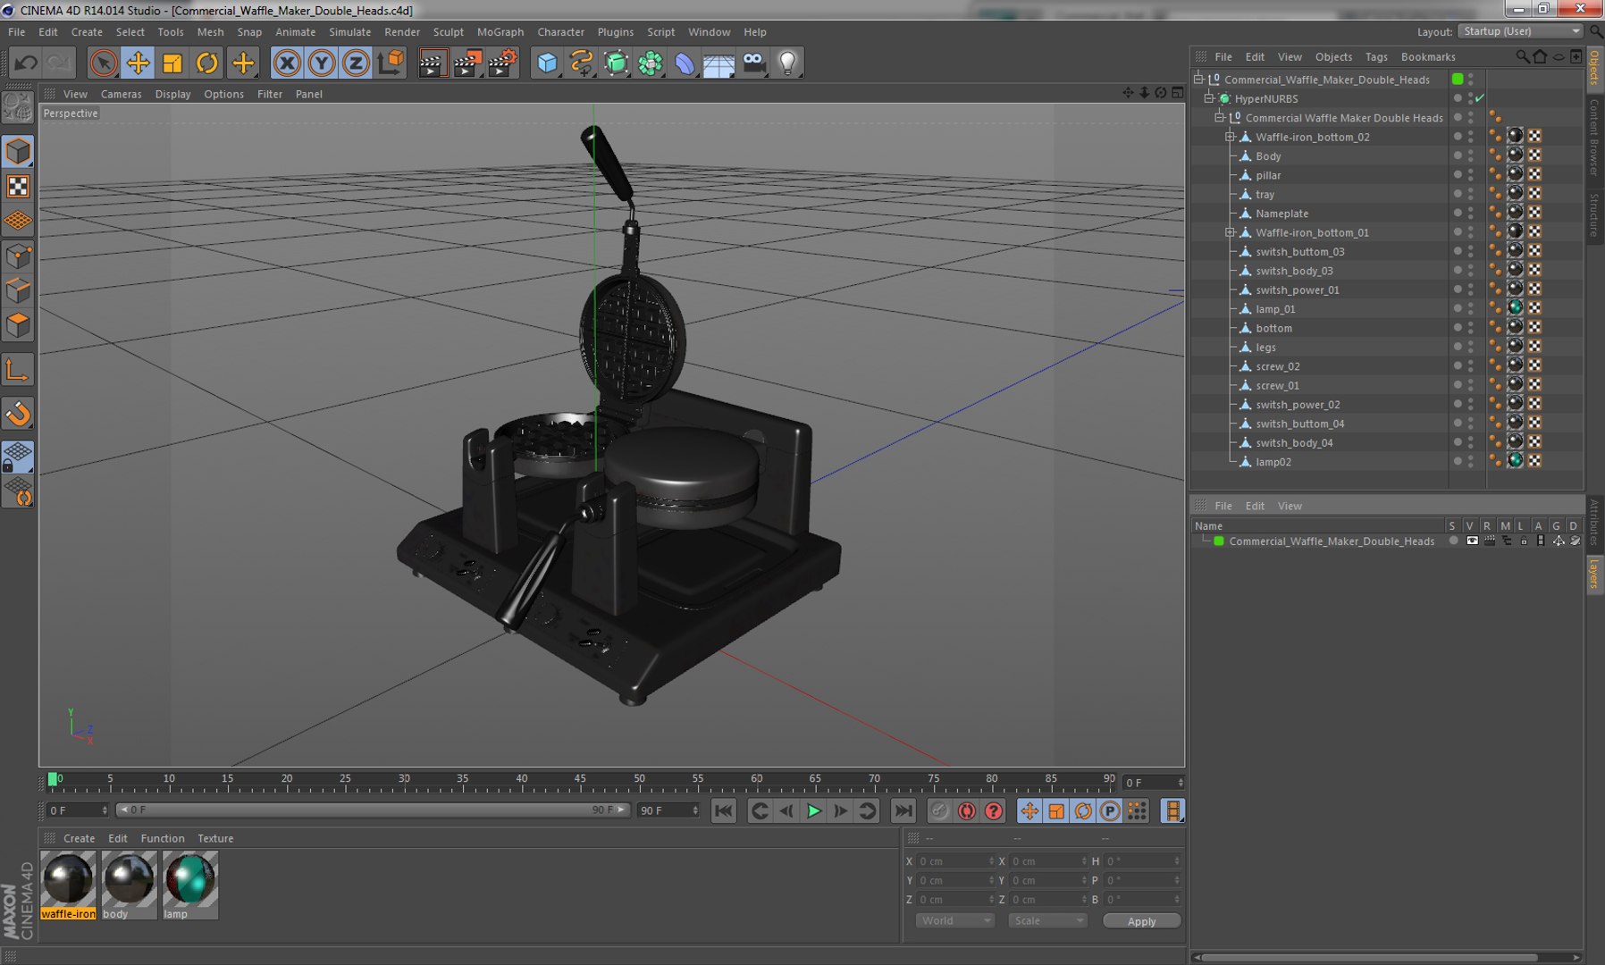Open the Plugins menu
Screen dimensions: 1605x965
(x=615, y=31)
